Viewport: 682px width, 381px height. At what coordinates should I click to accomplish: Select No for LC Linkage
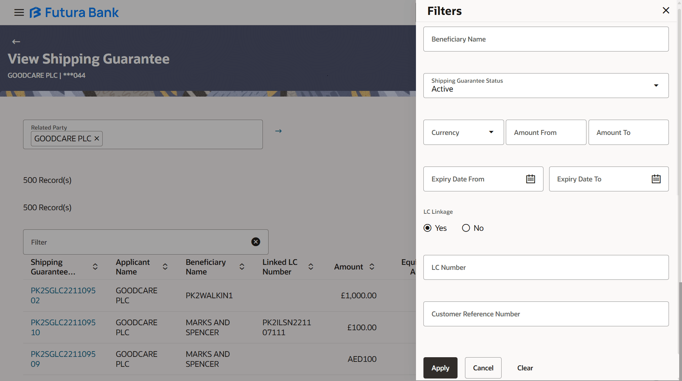pyautogui.click(x=465, y=228)
